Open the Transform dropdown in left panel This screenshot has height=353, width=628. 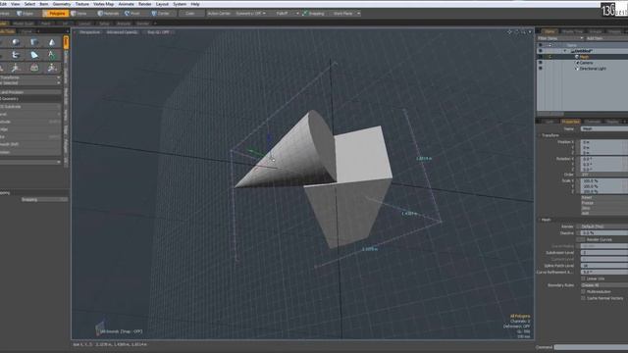click(30, 77)
